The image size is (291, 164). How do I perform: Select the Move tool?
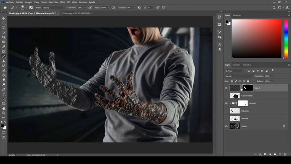click(4, 18)
